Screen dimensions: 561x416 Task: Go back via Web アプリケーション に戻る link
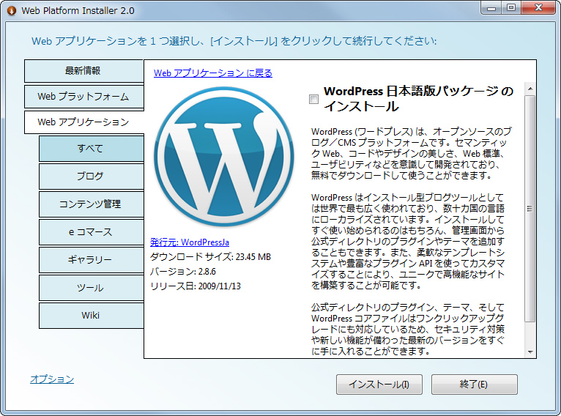pos(213,73)
